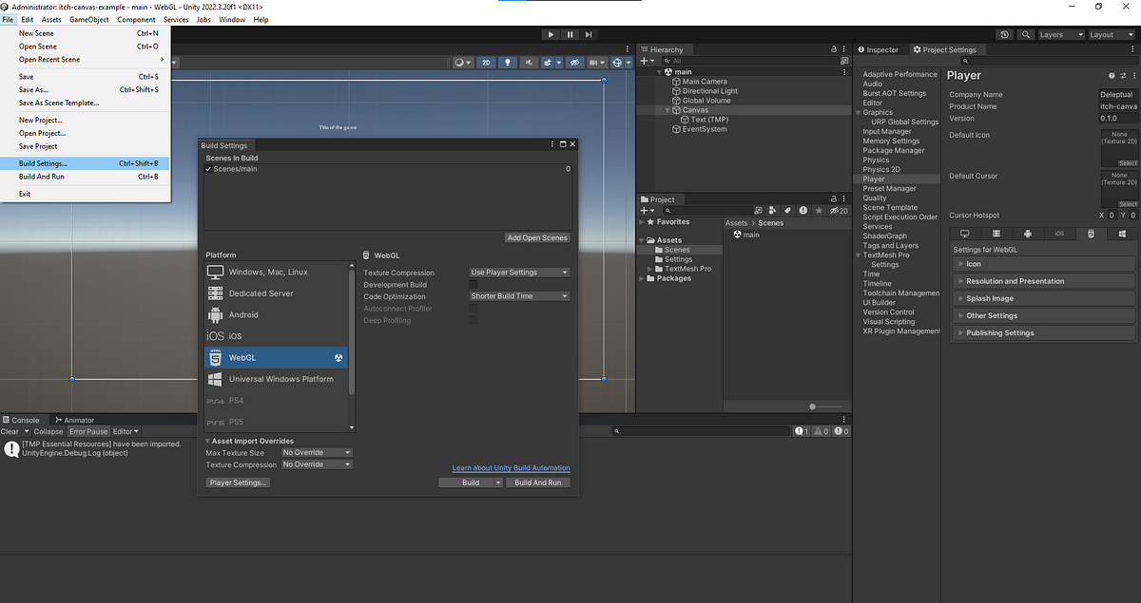The width and height of the screenshot is (1141, 603).
Task: Toggle 2D mode in the Scene view toolbar
Action: point(486,62)
